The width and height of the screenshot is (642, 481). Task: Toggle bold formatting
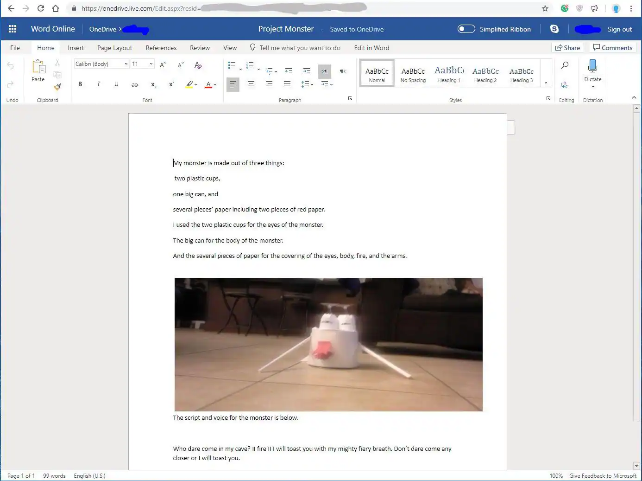[80, 84]
